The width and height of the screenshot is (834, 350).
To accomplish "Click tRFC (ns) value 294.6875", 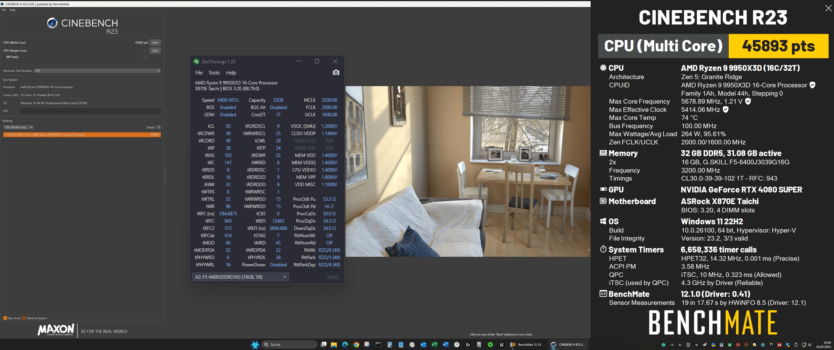I will point(228,214).
